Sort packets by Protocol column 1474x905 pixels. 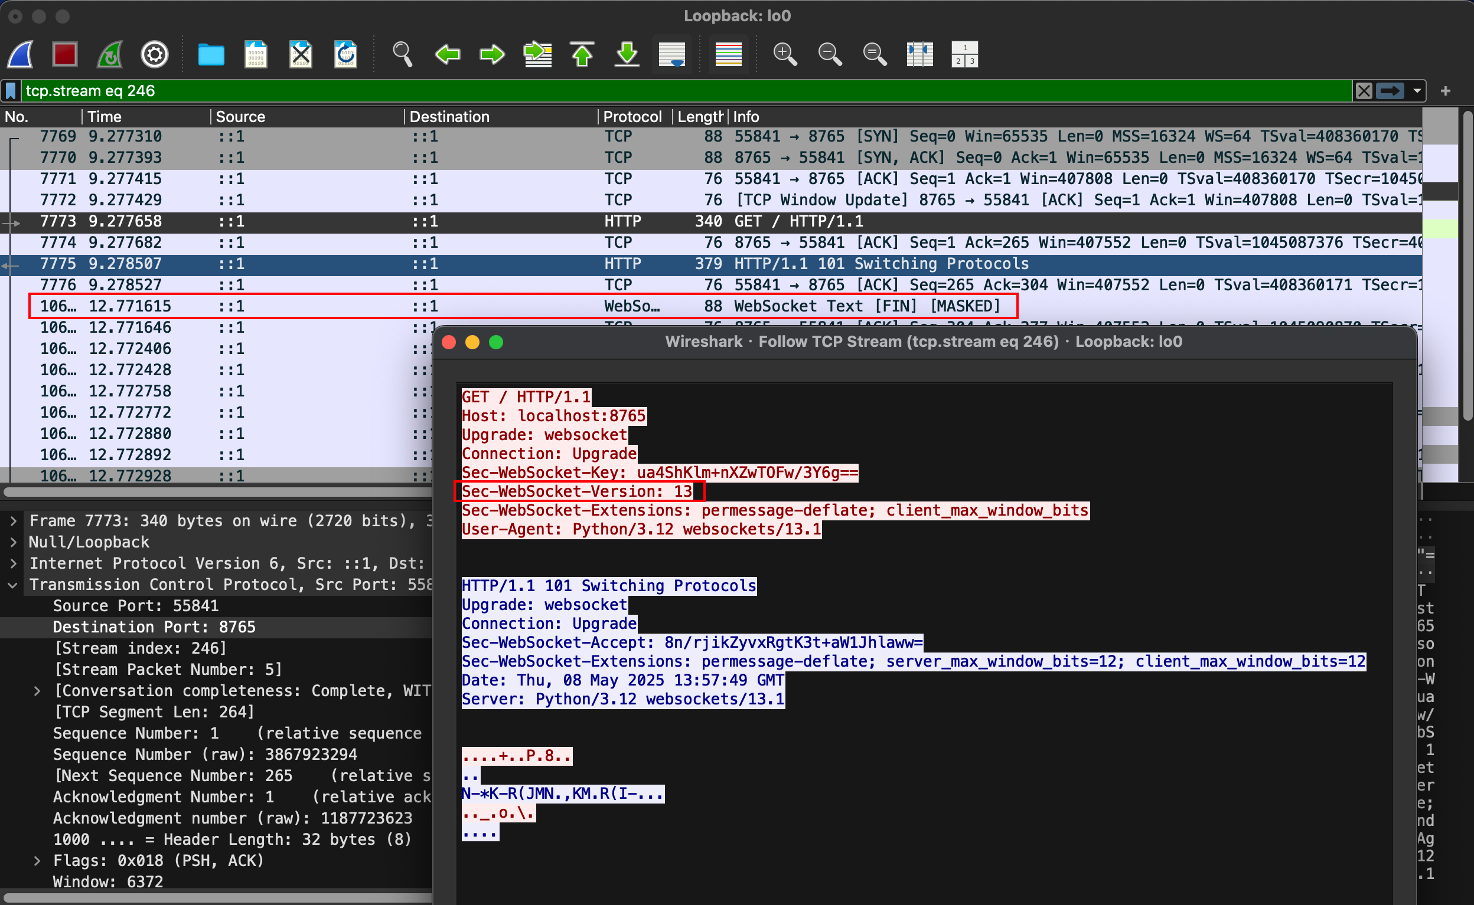coord(635,117)
